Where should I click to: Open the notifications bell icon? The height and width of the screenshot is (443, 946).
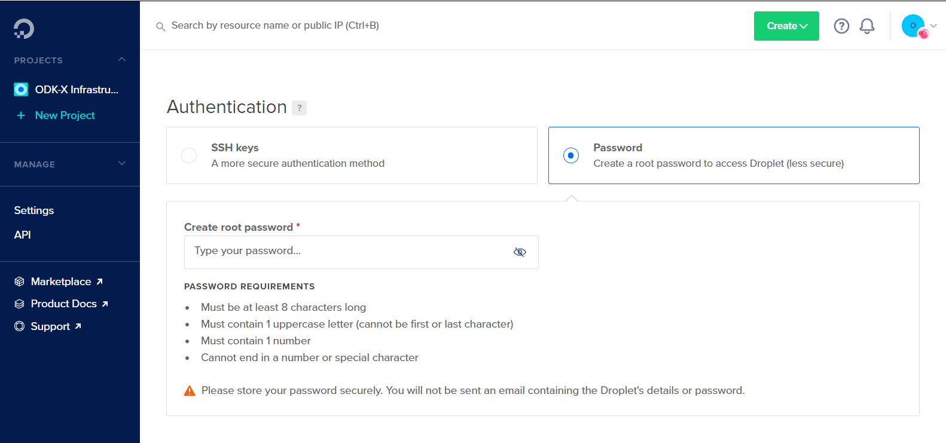pyautogui.click(x=867, y=26)
